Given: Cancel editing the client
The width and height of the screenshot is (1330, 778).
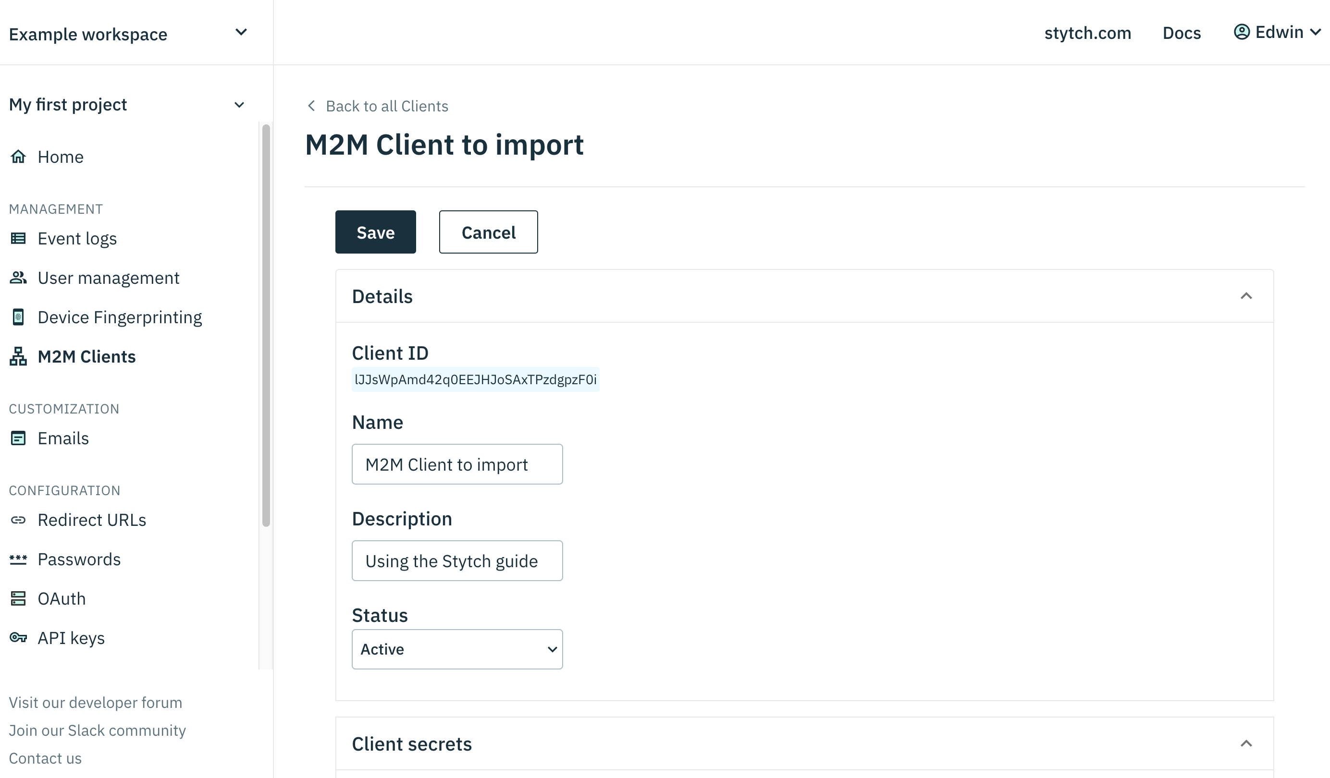Looking at the screenshot, I should pyautogui.click(x=488, y=232).
